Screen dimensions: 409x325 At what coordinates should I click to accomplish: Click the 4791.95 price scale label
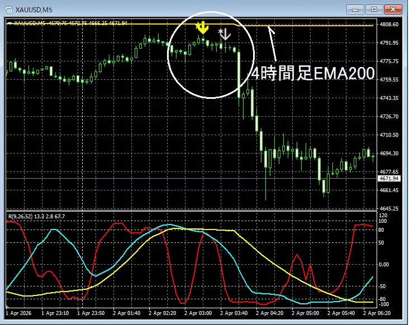click(389, 43)
